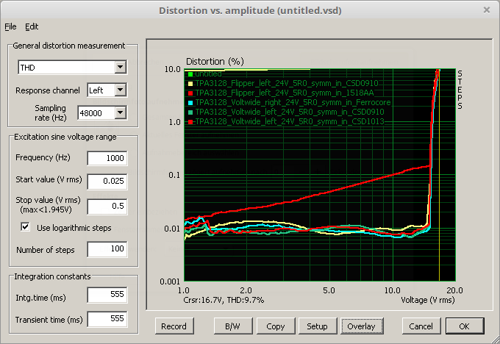Confirm with the OK button

coord(463,326)
